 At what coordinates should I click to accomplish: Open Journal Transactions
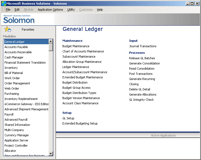[143, 46]
